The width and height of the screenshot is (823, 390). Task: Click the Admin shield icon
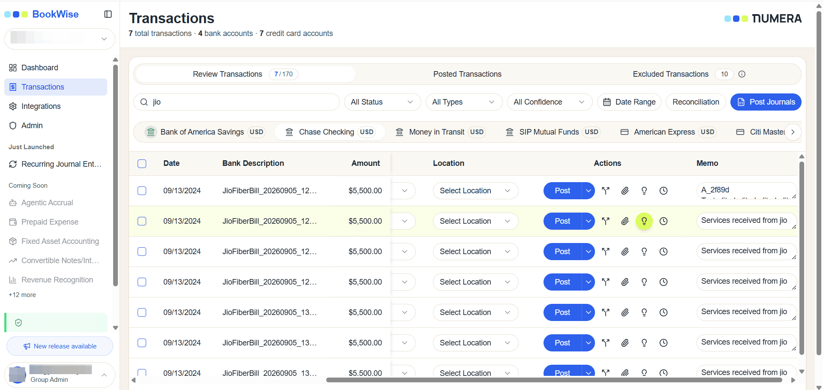pyautogui.click(x=13, y=126)
